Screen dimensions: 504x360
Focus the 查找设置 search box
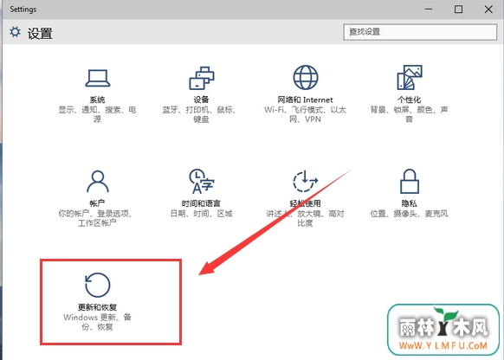point(420,32)
